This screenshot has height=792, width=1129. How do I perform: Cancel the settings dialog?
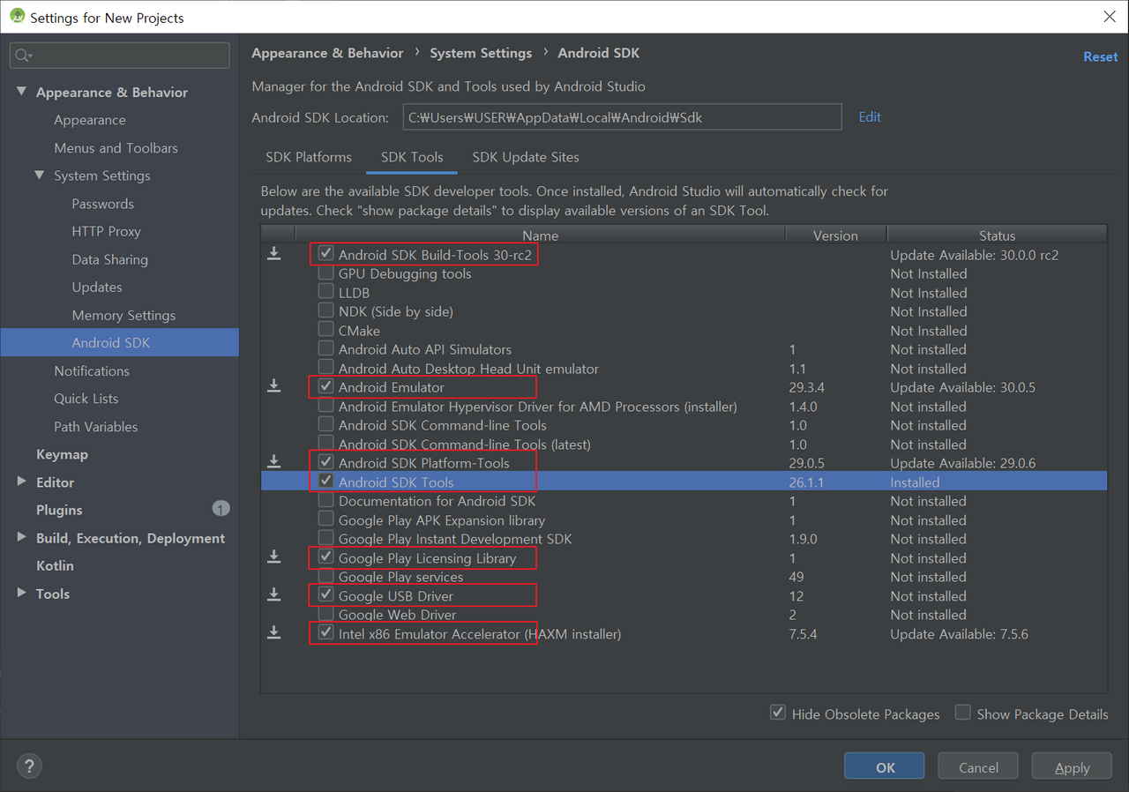click(978, 766)
